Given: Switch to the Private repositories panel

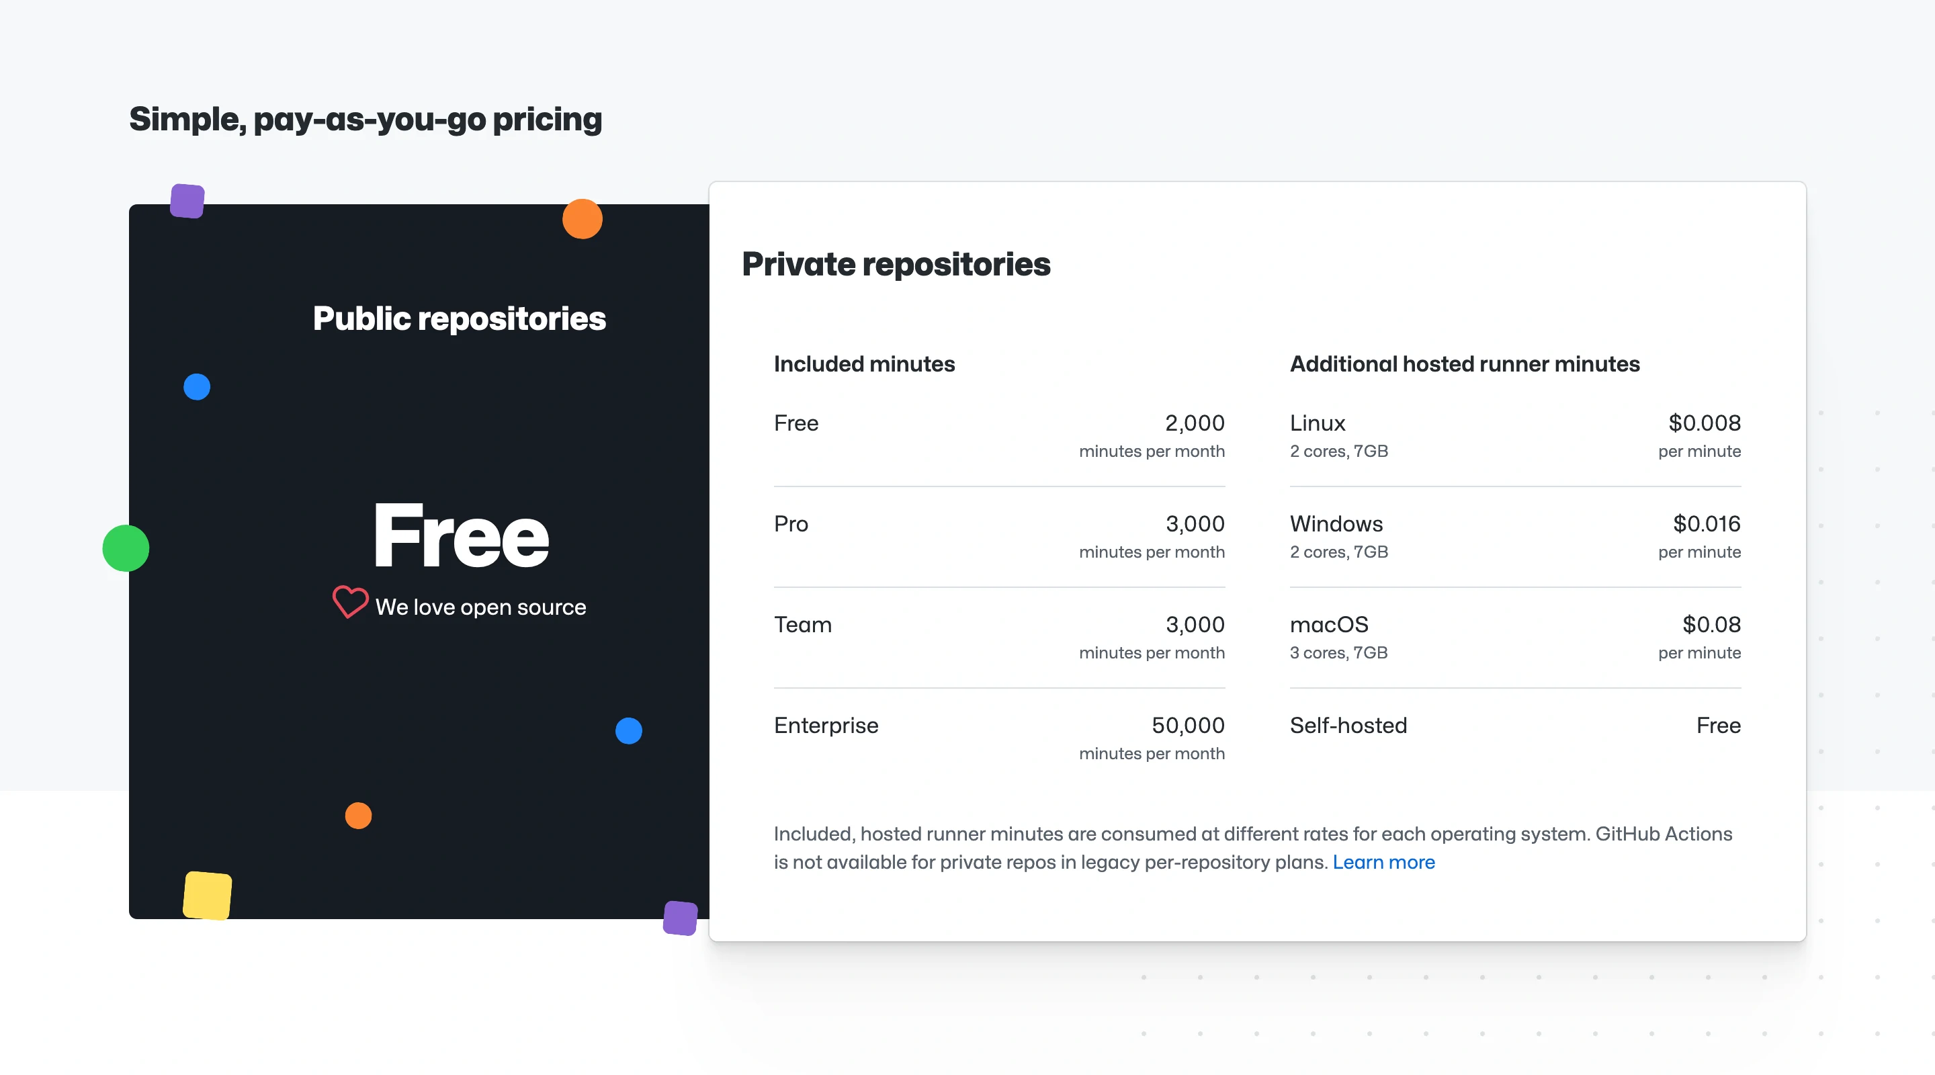Looking at the screenshot, I should tap(897, 263).
